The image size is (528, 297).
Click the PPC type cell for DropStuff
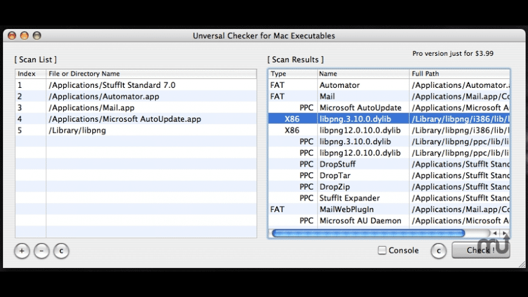pos(293,164)
